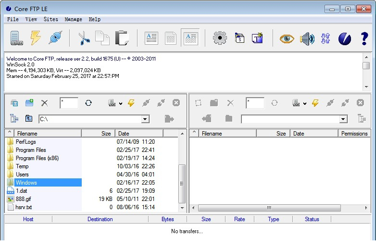This screenshot has height=250, width=376.
Task: Open the remote pane drive dropdown arrow
Action: tap(304, 103)
